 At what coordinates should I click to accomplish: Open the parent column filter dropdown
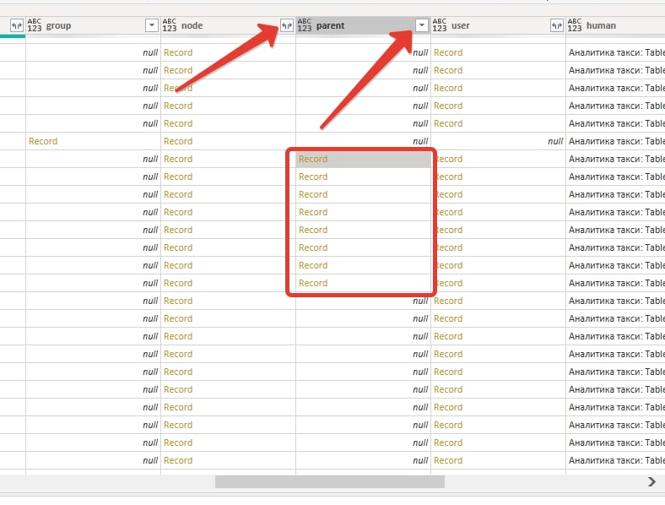[422, 25]
